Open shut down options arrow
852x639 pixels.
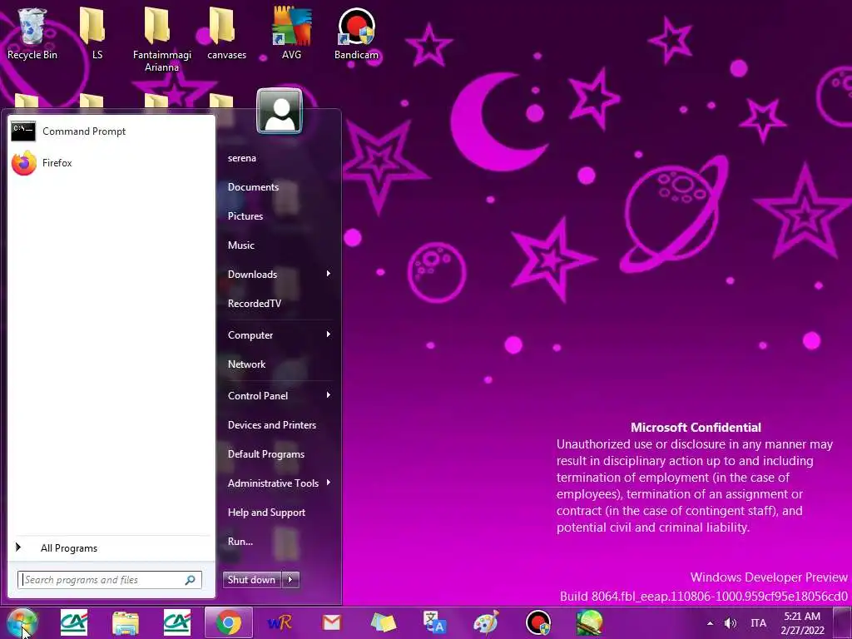[x=290, y=580]
